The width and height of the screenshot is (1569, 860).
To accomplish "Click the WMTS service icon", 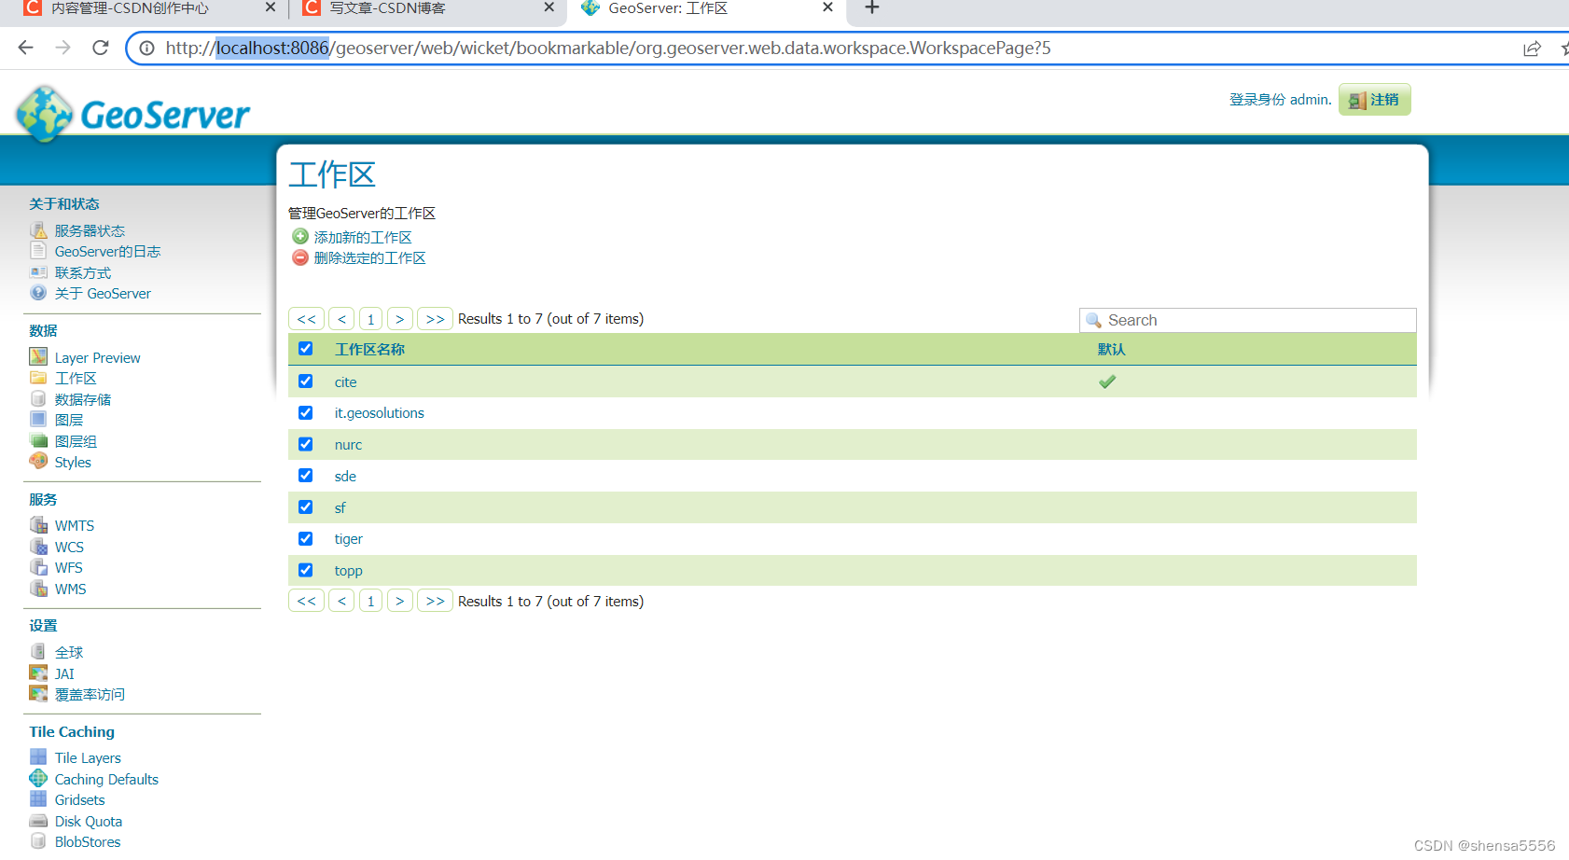I will pyautogui.click(x=38, y=525).
